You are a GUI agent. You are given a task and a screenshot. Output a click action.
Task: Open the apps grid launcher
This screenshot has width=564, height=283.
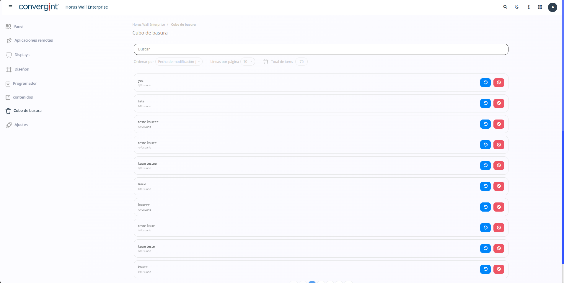click(540, 7)
